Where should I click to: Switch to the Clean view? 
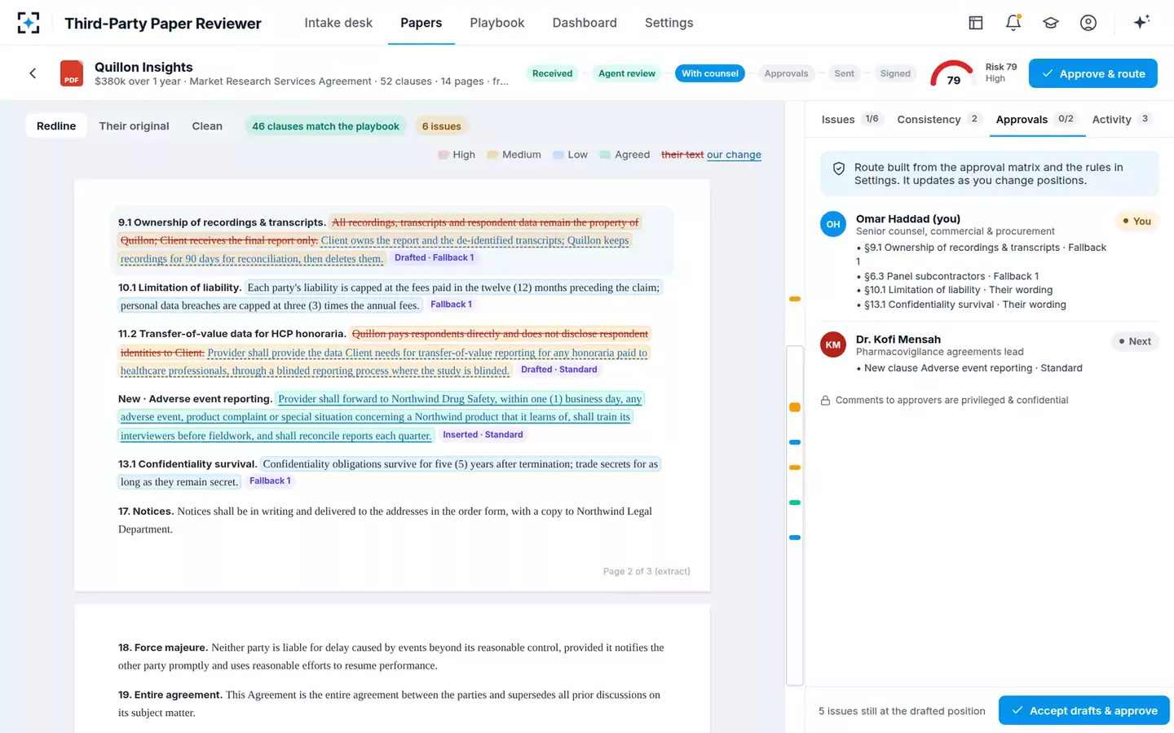click(x=207, y=126)
